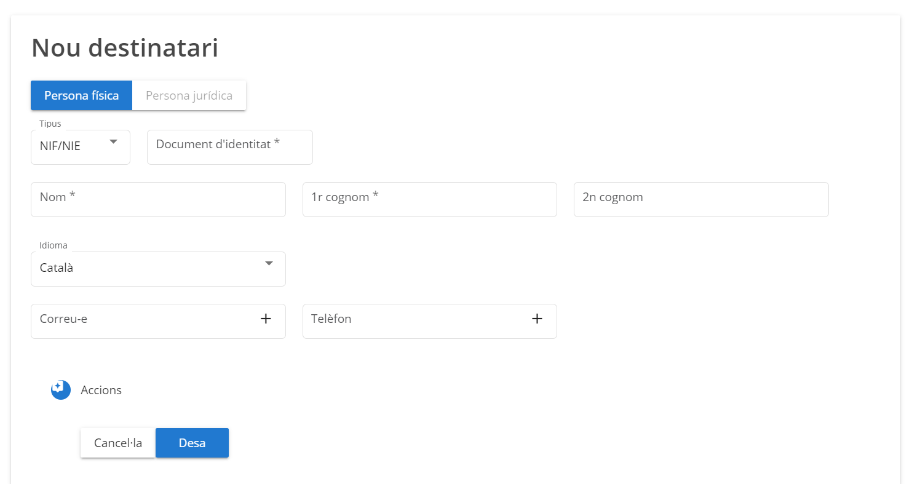Save the recipient with Desa button

click(x=192, y=443)
